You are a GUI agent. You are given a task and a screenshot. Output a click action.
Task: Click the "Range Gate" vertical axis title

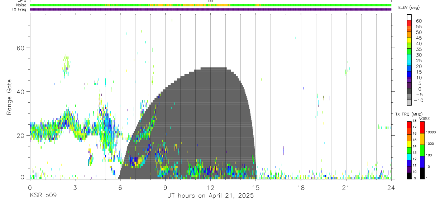click(9, 97)
